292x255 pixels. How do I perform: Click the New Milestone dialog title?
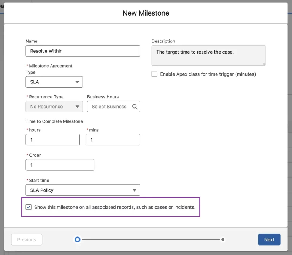(x=146, y=13)
